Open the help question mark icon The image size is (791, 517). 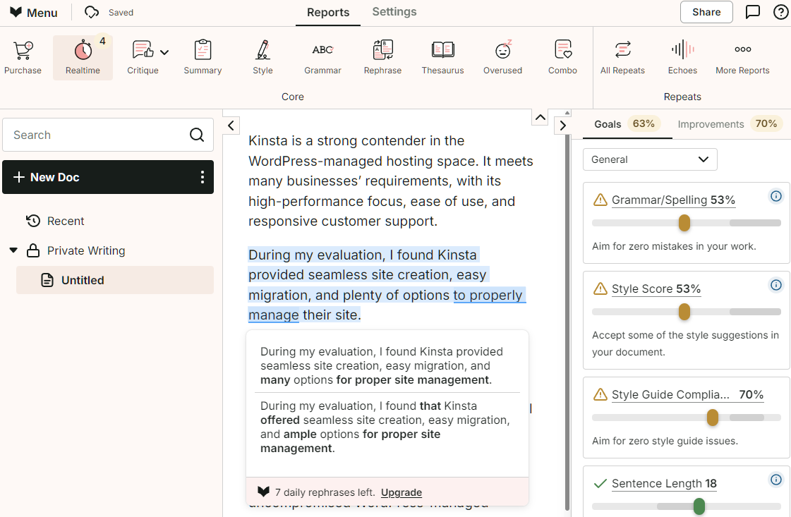click(781, 12)
